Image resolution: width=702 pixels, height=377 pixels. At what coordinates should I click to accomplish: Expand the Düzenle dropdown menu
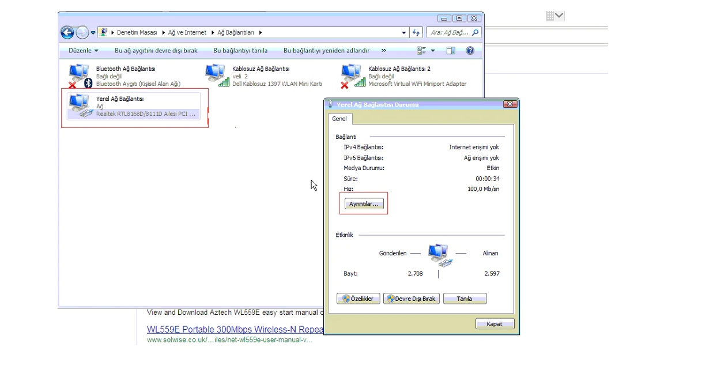pyautogui.click(x=84, y=51)
